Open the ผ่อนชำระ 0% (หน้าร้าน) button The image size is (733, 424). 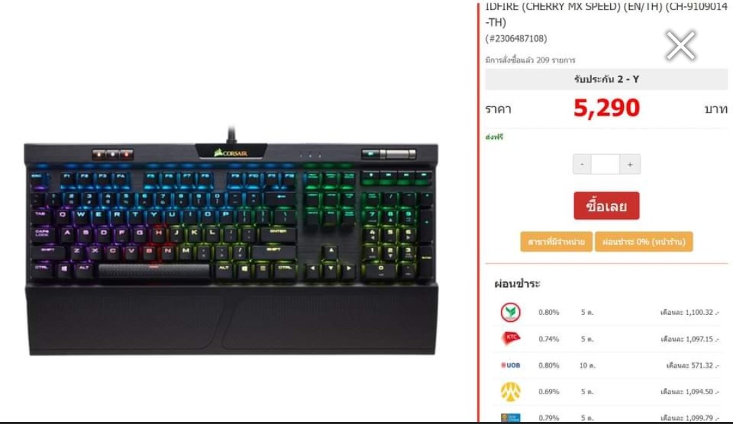click(643, 242)
